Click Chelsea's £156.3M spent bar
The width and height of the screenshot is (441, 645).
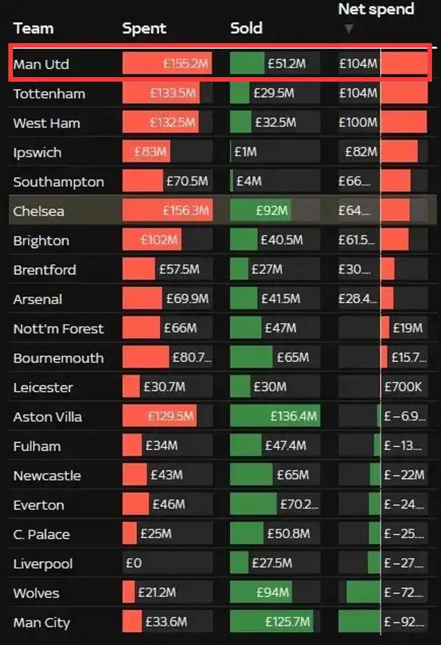point(167,210)
